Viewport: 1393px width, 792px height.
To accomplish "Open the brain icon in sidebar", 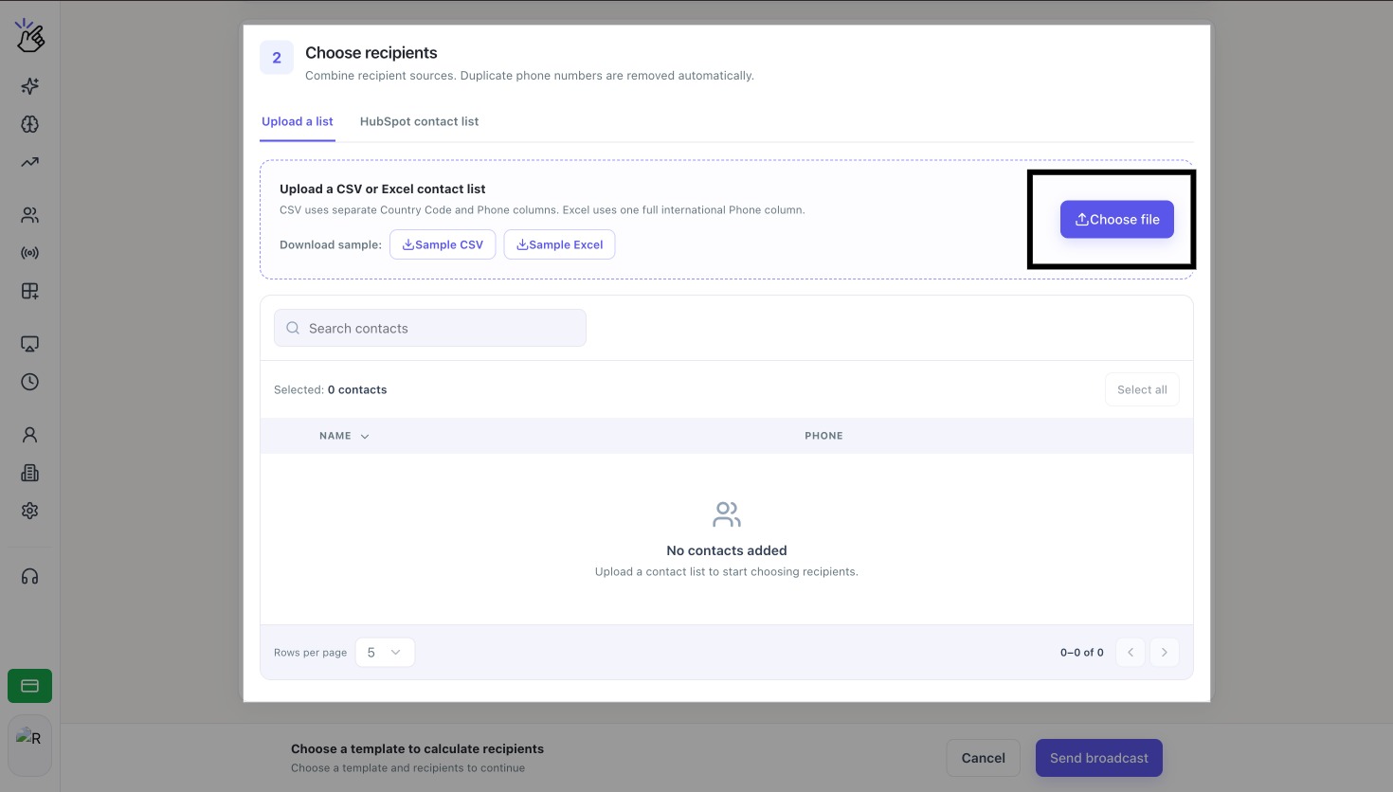I will coord(30,124).
